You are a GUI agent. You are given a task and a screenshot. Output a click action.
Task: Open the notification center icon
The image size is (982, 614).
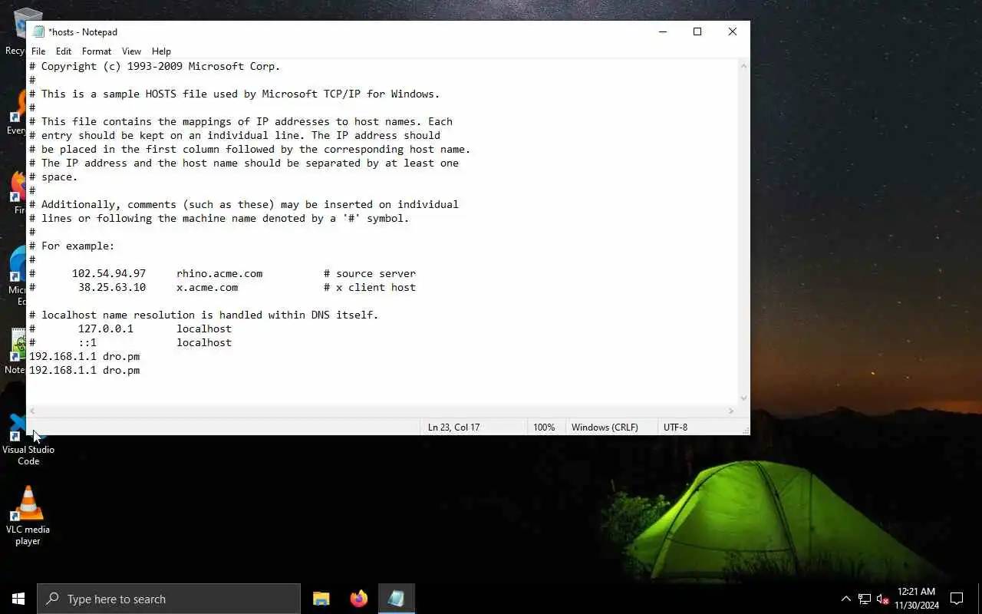(x=957, y=599)
